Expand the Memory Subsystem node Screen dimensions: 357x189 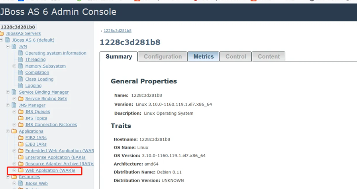click(x=14, y=66)
